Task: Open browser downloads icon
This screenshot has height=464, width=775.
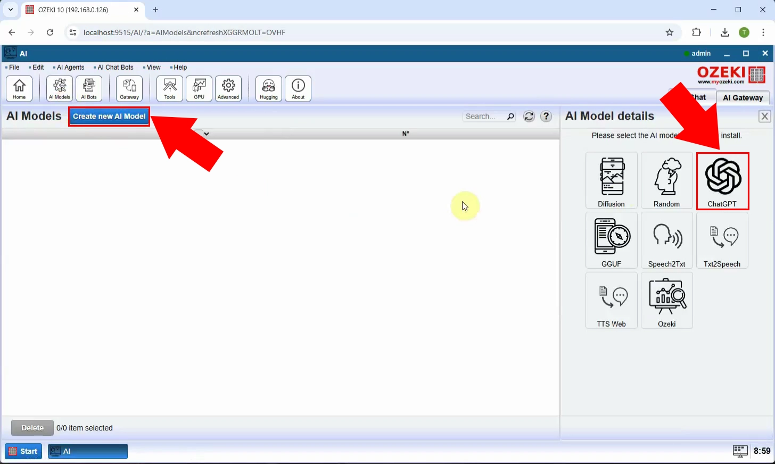Action: (x=724, y=32)
